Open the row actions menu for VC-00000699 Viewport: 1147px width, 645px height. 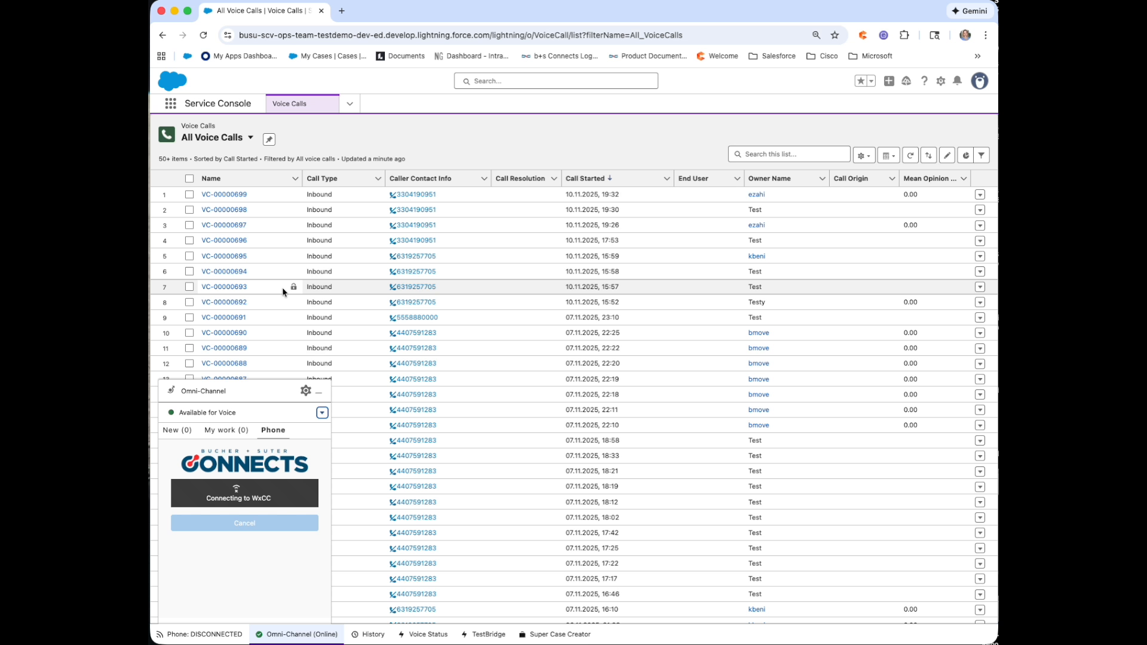point(980,194)
